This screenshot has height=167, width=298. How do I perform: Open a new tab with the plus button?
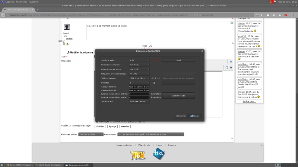pos(38,10)
